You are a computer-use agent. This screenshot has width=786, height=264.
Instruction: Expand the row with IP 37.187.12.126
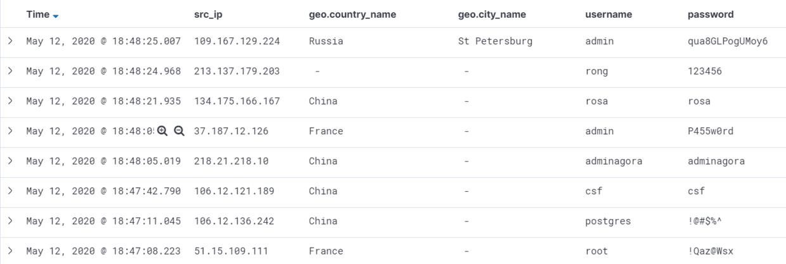pyautogui.click(x=10, y=130)
